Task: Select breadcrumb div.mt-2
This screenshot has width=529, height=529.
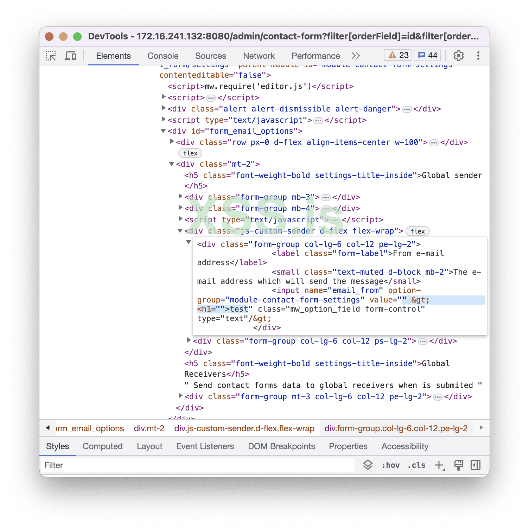Action: (149, 428)
